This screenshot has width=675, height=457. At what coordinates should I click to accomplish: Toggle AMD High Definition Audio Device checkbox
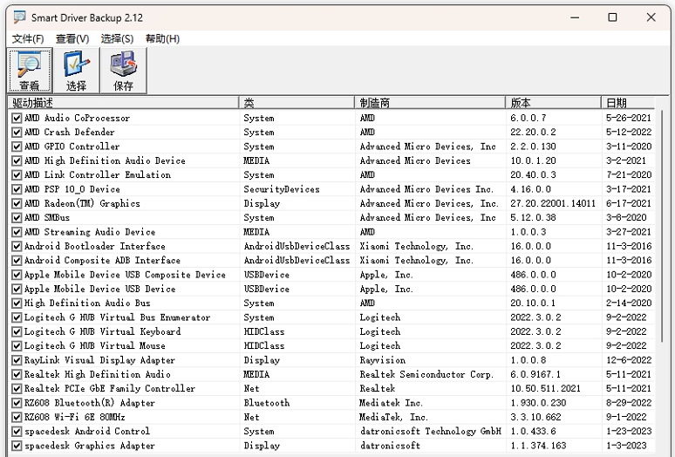[17, 160]
